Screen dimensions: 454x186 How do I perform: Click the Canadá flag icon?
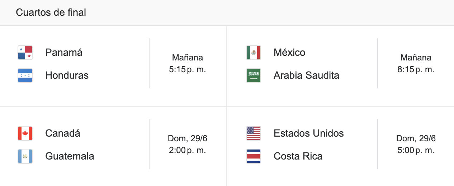(25, 133)
